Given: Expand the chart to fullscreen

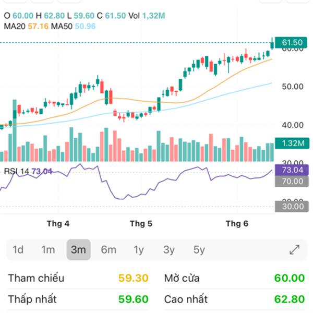Looking at the screenshot, I should tap(294, 250).
